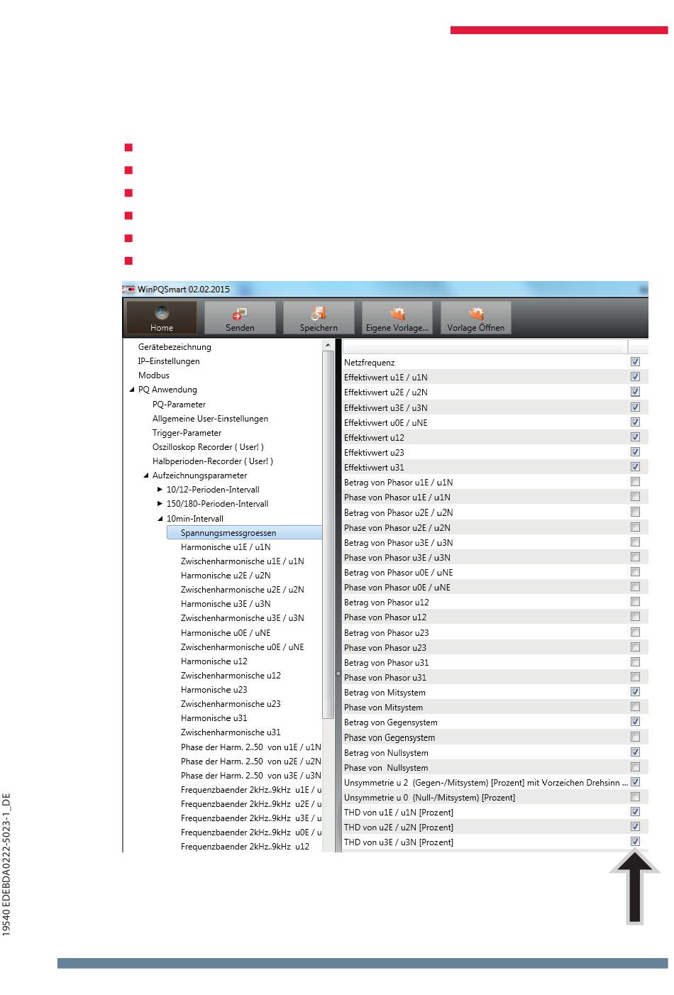674x995 pixels.
Task: Open Harmonische u1E / u1N entry
Action: pos(226,547)
